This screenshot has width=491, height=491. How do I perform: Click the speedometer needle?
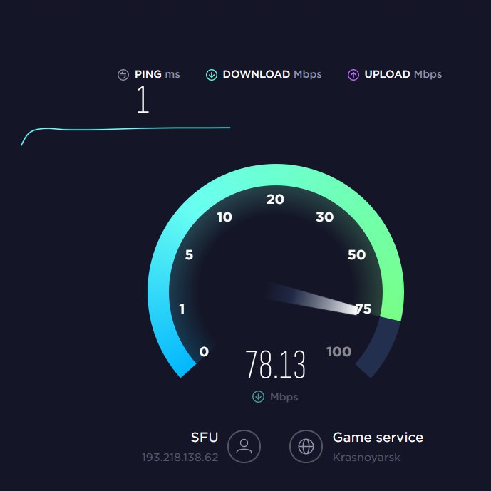[x=311, y=299]
